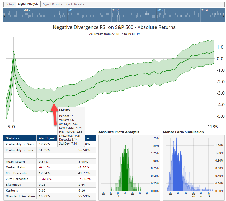Viewport: 226px width, 201px height.
Task: Click the 2017 marker in the timeline strip
Action: [115, 10]
